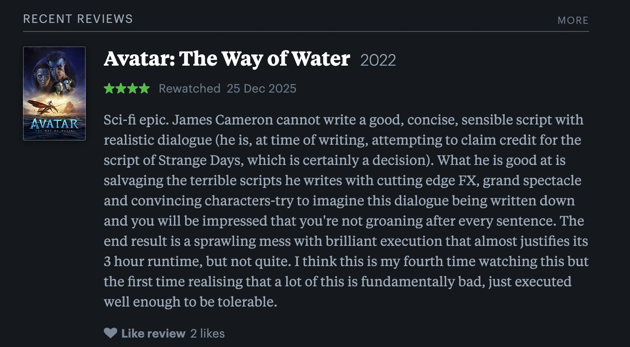Click the final line 'well enough to be tolerable'

coord(190,302)
